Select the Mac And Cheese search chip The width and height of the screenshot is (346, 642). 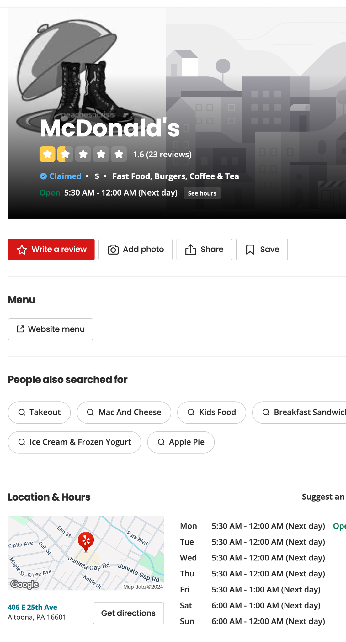pos(124,413)
